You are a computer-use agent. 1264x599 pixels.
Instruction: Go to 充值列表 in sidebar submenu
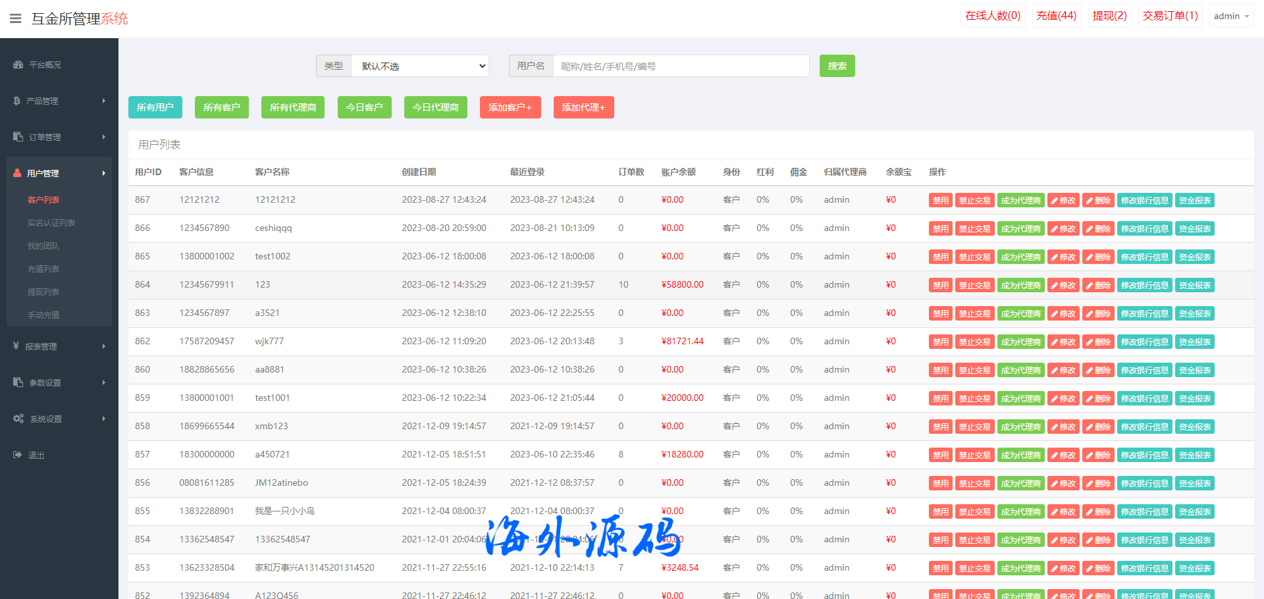[43, 269]
